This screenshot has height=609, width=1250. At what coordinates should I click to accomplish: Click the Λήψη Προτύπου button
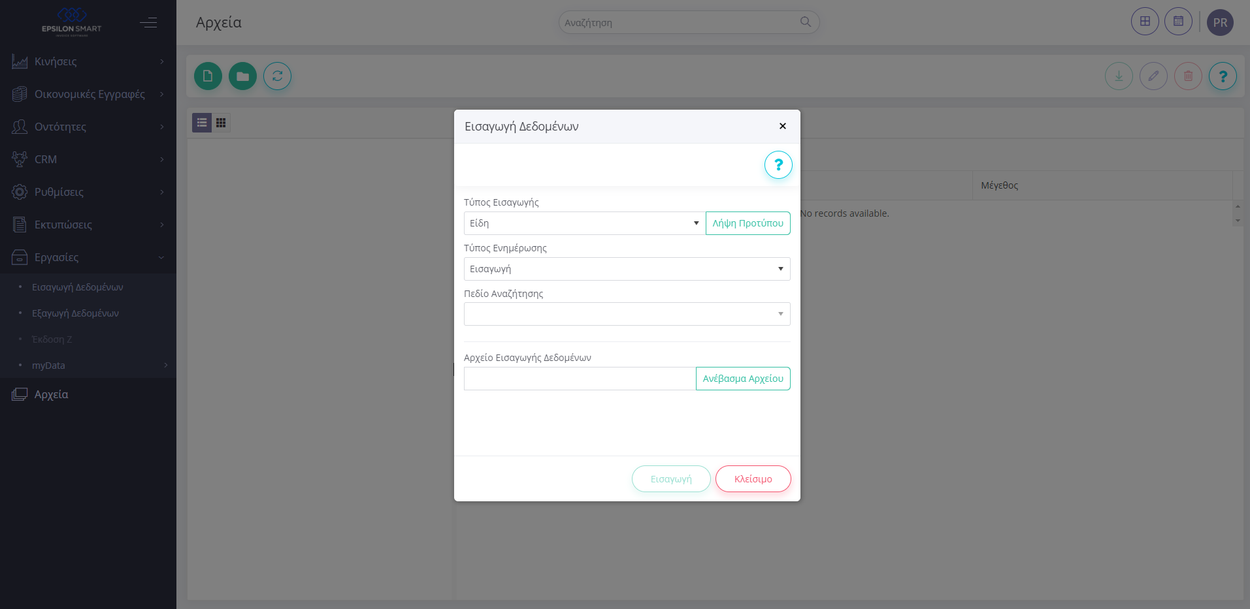click(x=748, y=223)
